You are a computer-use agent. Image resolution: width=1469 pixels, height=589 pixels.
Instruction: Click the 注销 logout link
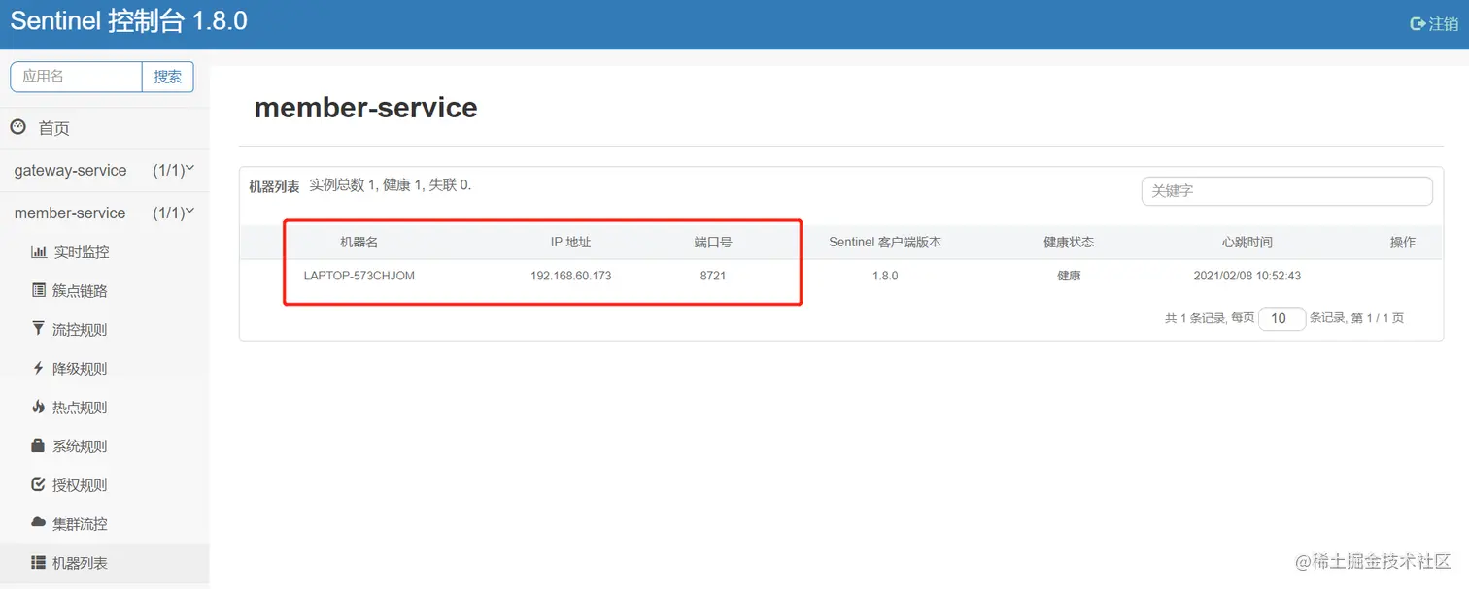(1443, 23)
